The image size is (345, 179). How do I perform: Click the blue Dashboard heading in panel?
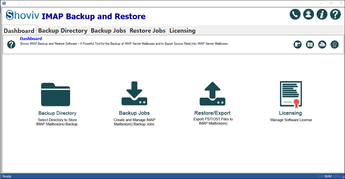click(x=31, y=39)
